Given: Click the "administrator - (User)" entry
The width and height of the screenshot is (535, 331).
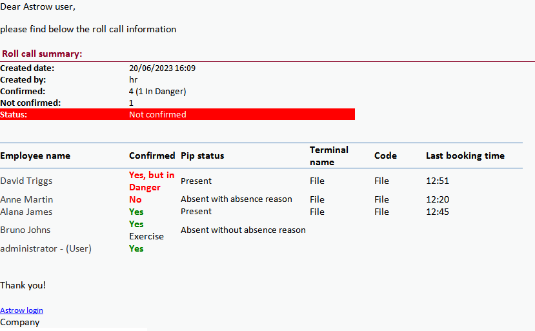Looking at the screenshot, I should click(x=46, y=248).
